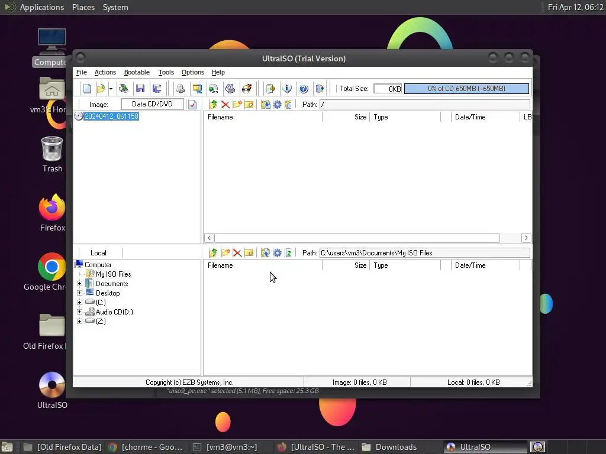606x454 pixels.
Task: Select Computer in the local tree
Action: pos(98,265)
